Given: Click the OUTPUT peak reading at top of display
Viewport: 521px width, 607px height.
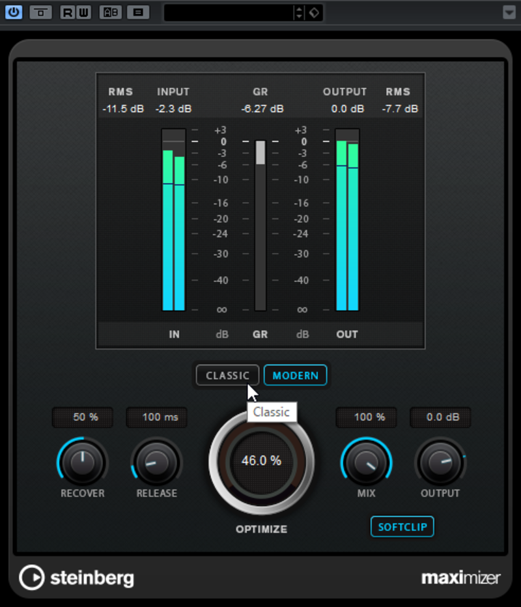Looking at the screenshot, I should (348, 109).
